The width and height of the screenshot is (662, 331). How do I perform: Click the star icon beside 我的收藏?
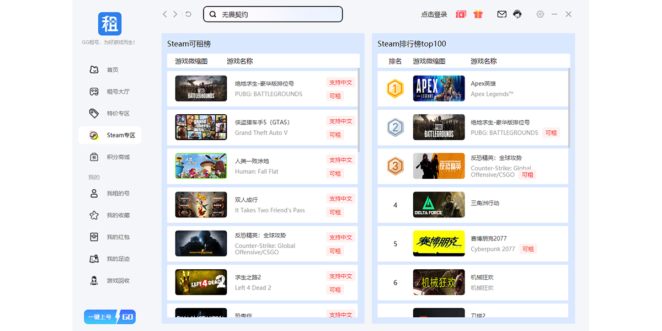tap(94, 215)
